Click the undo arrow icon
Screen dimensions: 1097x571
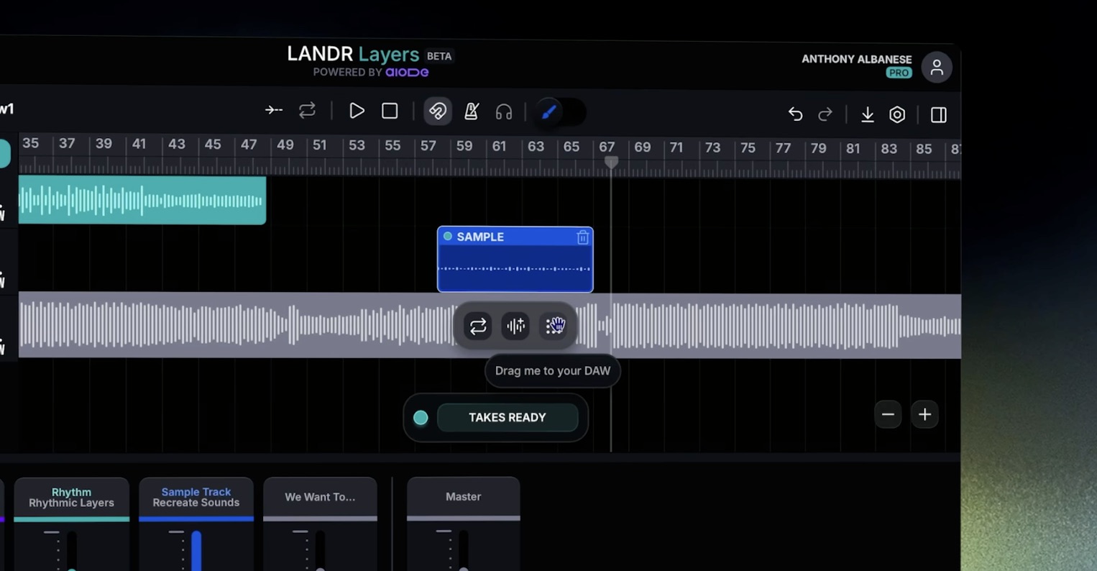pyautogui.click(x=795, y=114)
